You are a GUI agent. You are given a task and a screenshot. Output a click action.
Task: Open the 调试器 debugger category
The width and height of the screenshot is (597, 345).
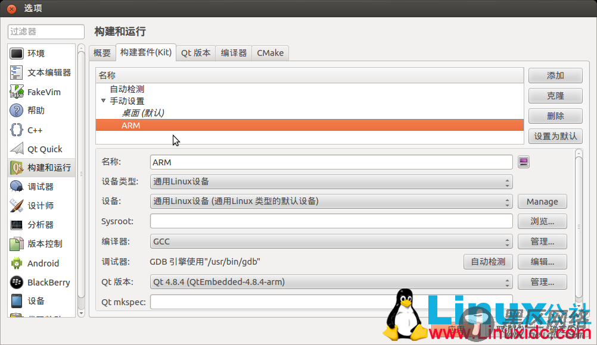coord(42,187)
